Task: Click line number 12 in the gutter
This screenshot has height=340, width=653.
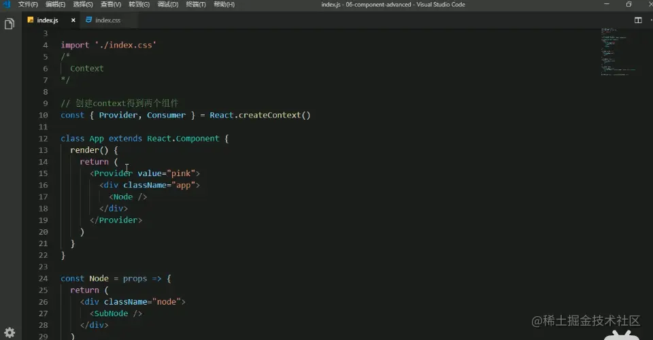Action: pos(44,139)
